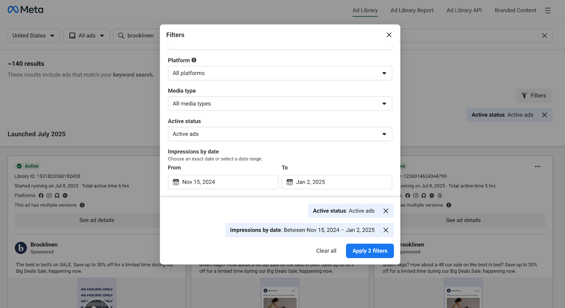Remove Active status chip in dialog
This screenshot has height=308, width=565.
click(386, 211)
